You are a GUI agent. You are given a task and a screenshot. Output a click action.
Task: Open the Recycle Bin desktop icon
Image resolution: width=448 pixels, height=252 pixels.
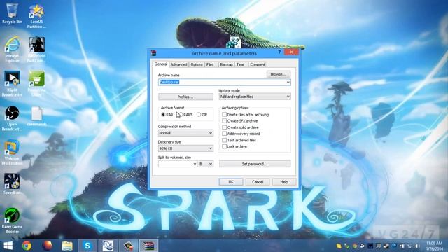pos(12,14)
